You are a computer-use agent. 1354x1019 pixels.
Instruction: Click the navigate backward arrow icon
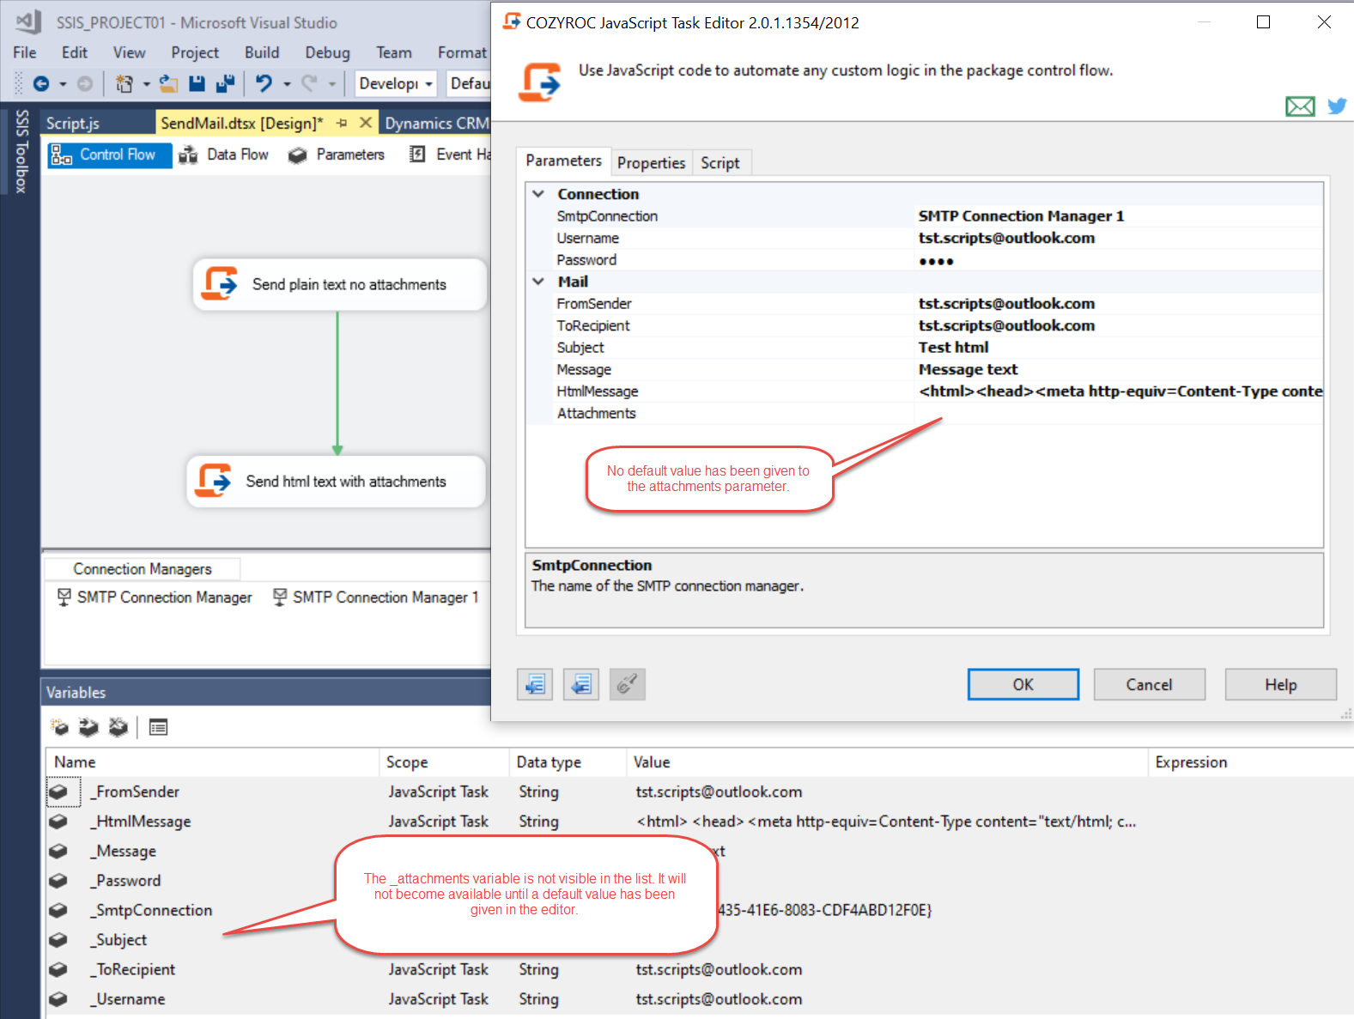coord(40,83)
